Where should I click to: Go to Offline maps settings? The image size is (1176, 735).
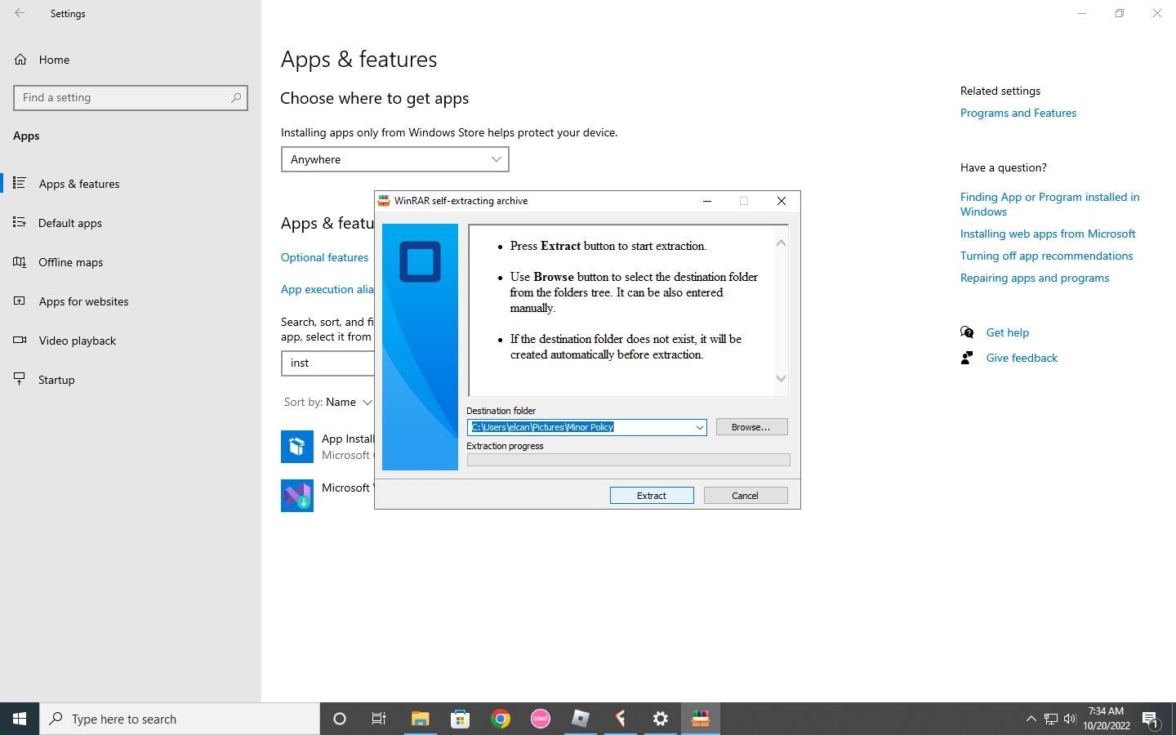coord(71,262)
